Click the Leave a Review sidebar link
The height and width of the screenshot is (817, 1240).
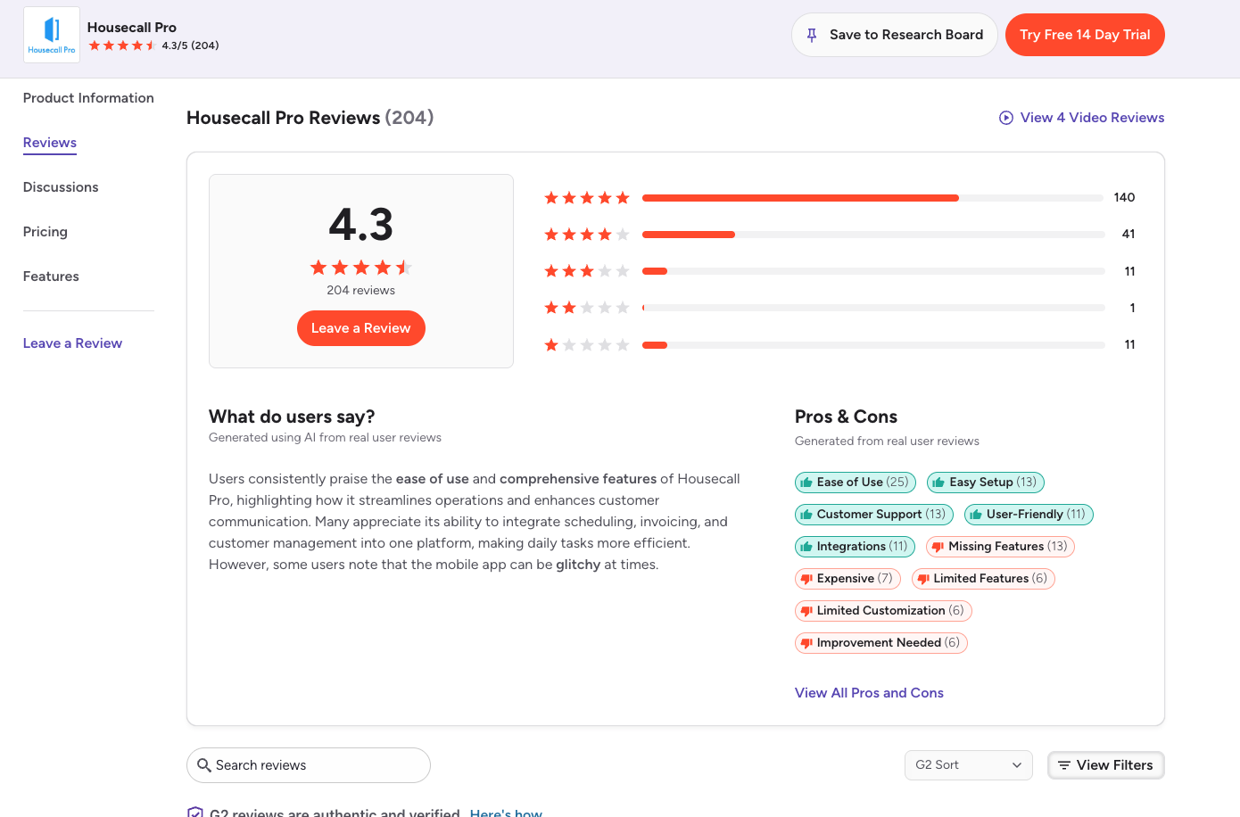[72, 343]
